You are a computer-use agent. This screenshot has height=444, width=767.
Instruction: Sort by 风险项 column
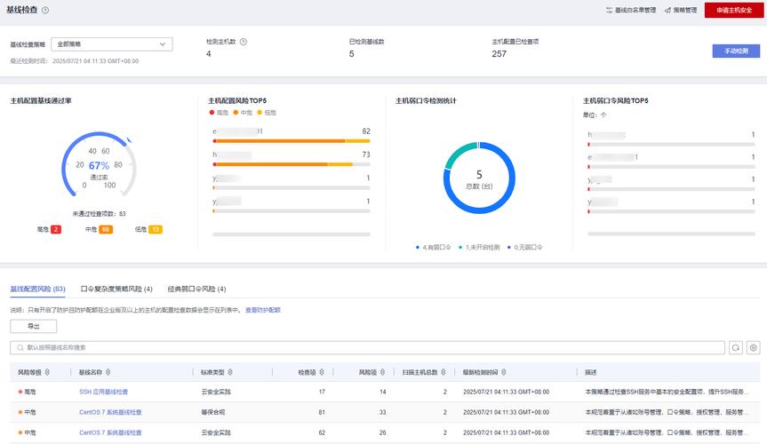click(382, 372)
